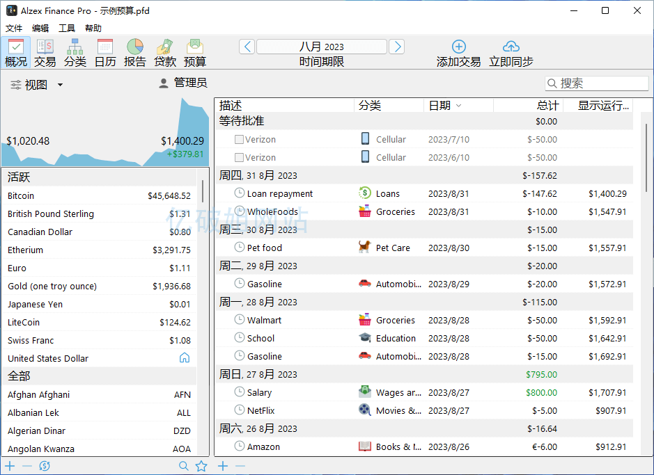Open the 分类 (Categories) view
The width and height of the screenshot is (654, 475).
(x=75, y=51)
